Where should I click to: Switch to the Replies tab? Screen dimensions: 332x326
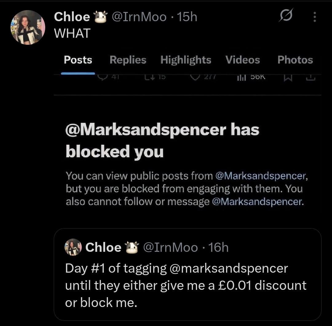128,60
